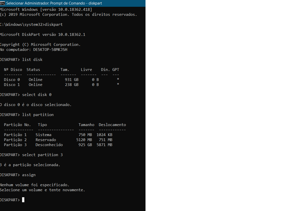This screenshot has height=211, width=289.
Task: Click the '5871 MB' offset value
Action: (x=104, y=145)
